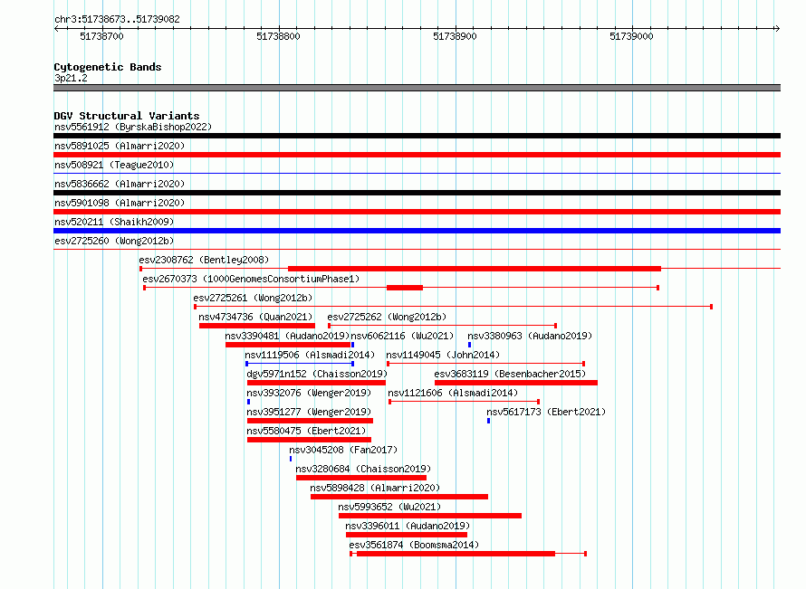Viewport: 806px width, 589px height.
Task: Select nsv3380963 (Audano2019) label
Action: point(530,336)
